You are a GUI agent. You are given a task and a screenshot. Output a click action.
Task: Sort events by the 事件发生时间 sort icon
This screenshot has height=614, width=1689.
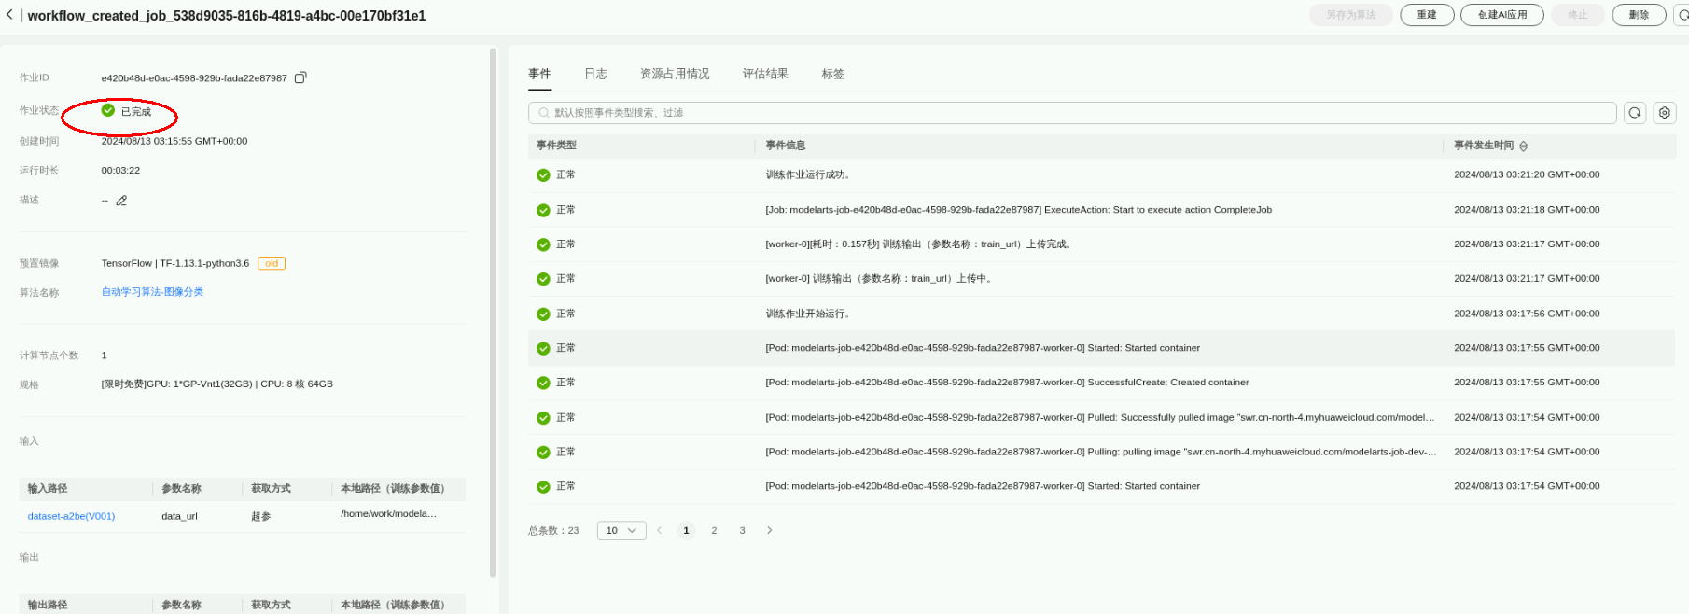[1524, 147]
